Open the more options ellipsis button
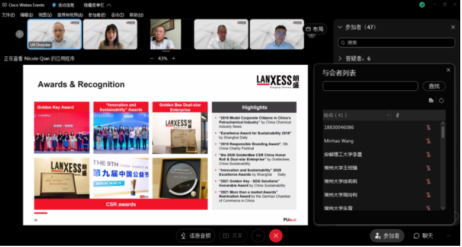Image resolution: width=462 pixels, height=247 pixels. [x=259, y=236]
